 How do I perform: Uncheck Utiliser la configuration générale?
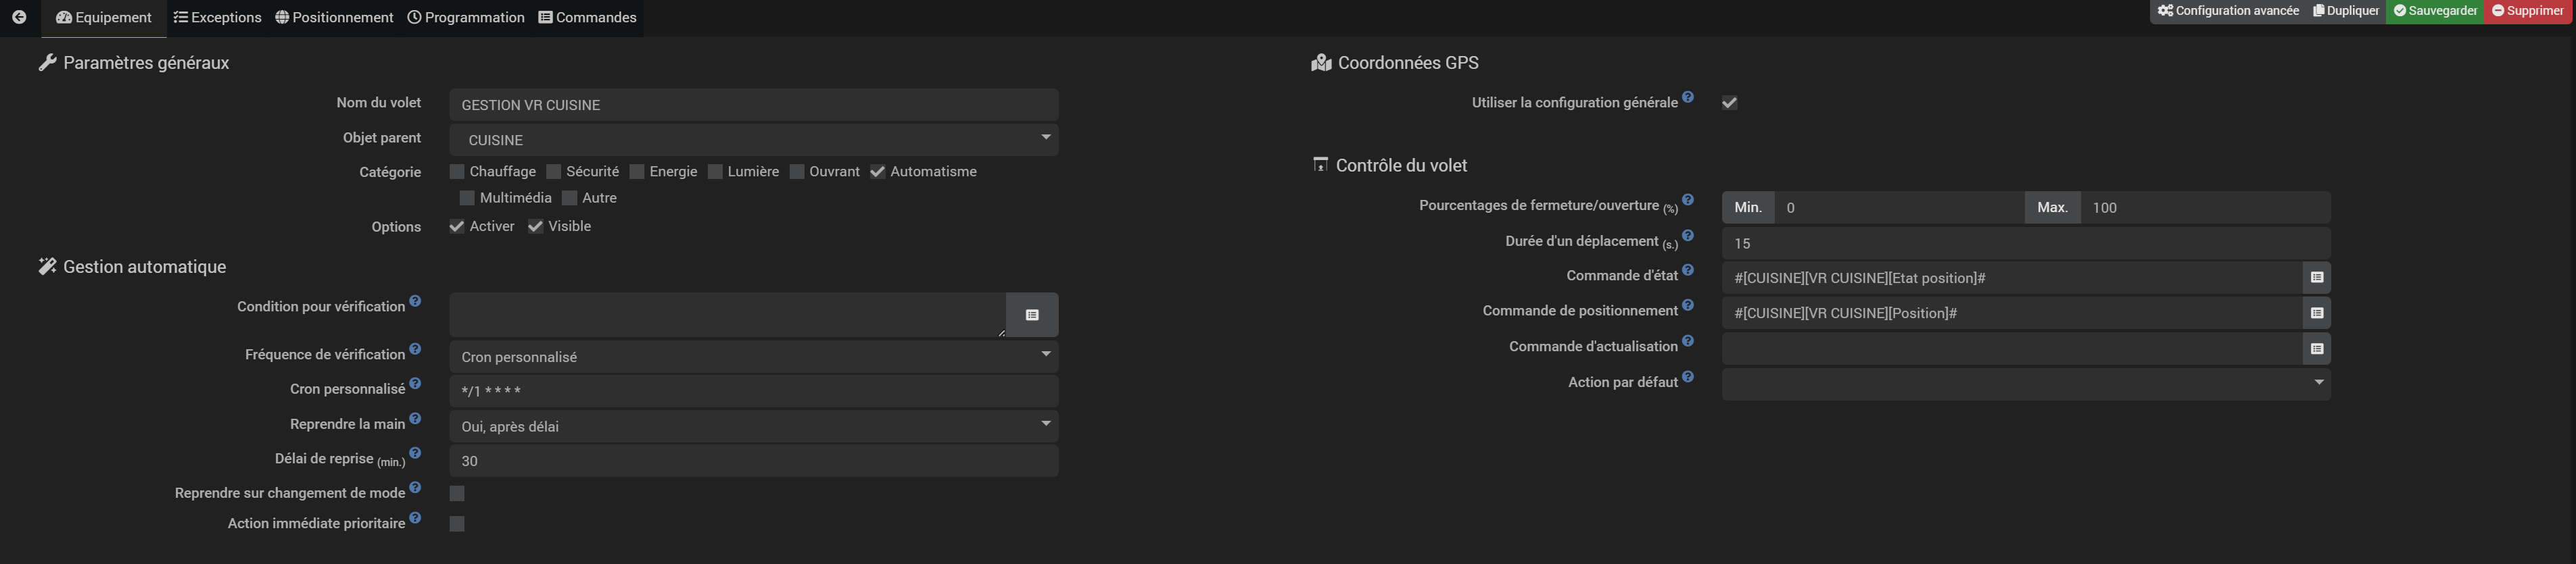pos(1730,103)
